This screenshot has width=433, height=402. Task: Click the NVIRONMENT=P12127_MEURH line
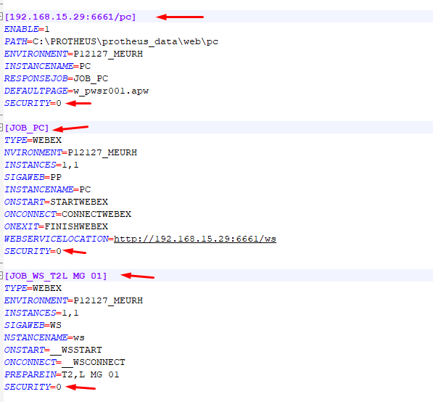(70, 152)
